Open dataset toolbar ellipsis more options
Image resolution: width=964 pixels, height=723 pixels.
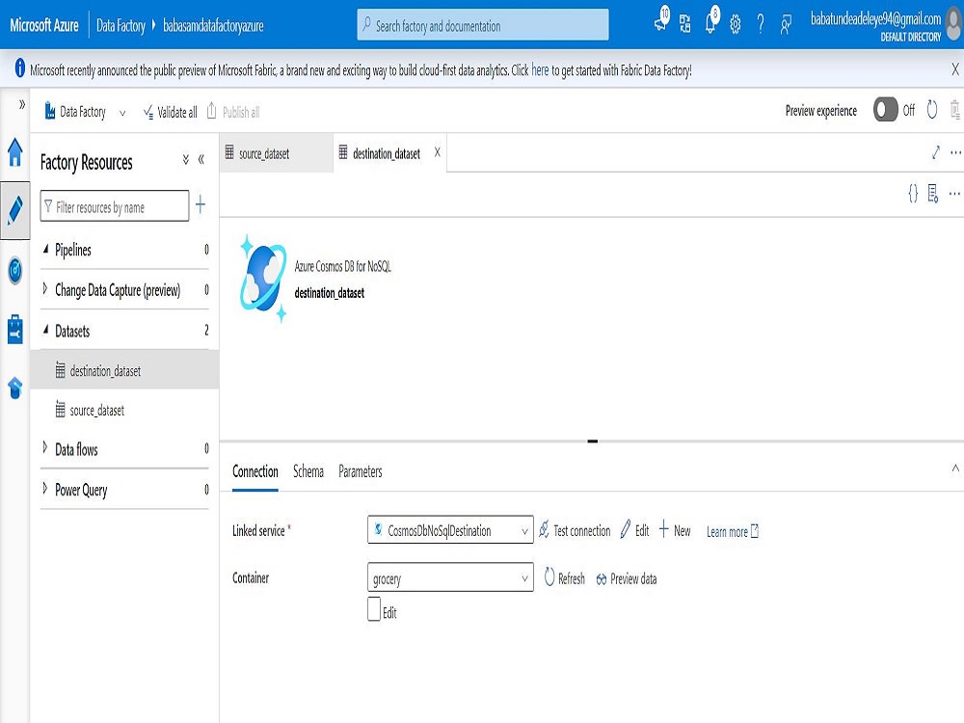pos(954,194)
